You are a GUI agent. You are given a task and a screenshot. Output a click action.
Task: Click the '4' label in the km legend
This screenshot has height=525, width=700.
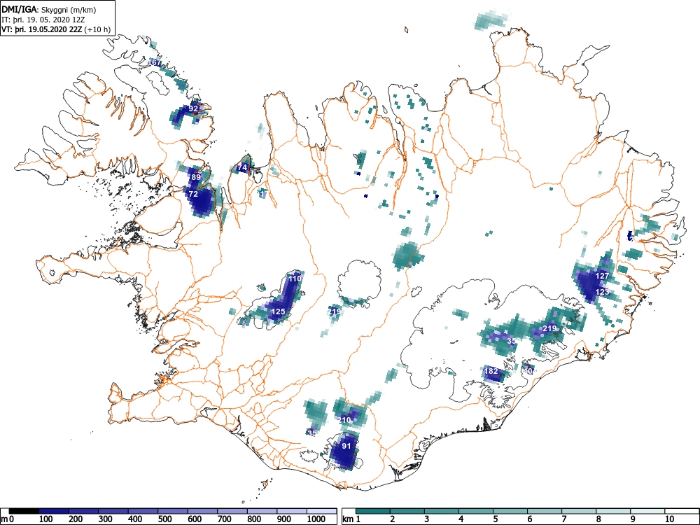461,519
